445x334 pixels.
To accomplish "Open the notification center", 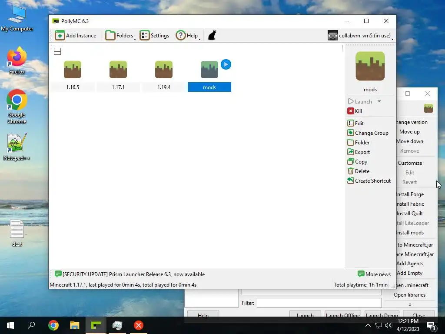I will pyautogui.click(x=432, y=325).
